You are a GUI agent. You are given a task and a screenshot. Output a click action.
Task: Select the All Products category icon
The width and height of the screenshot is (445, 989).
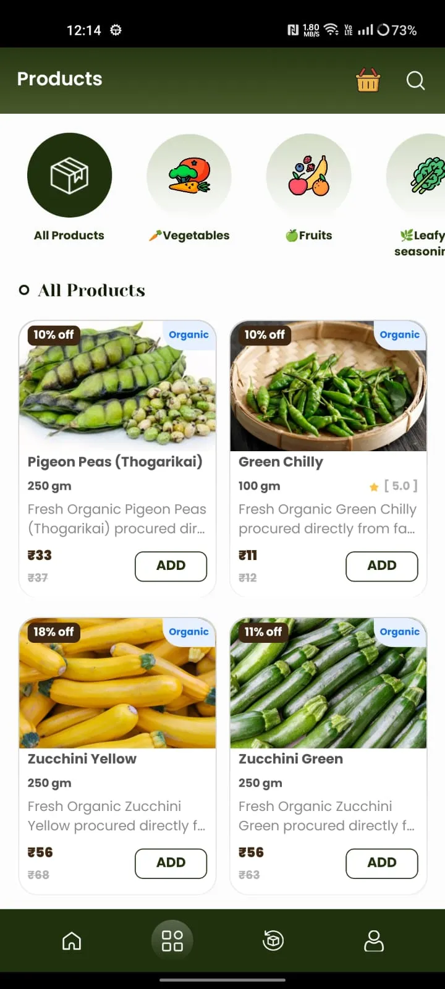[x=69, y=175]
